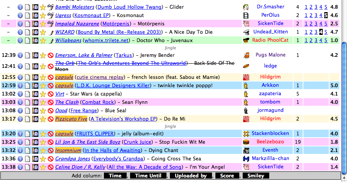This screenshot has width=347, height=182.
Task: Rate Ugress Kosmonaut a 3
Action: pyautogui.click(x=316, y=16)
